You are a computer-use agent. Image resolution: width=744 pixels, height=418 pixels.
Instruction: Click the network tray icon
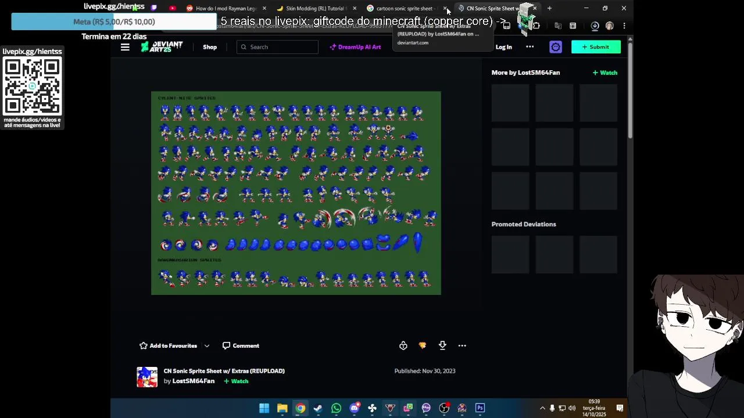click(563, 408)
